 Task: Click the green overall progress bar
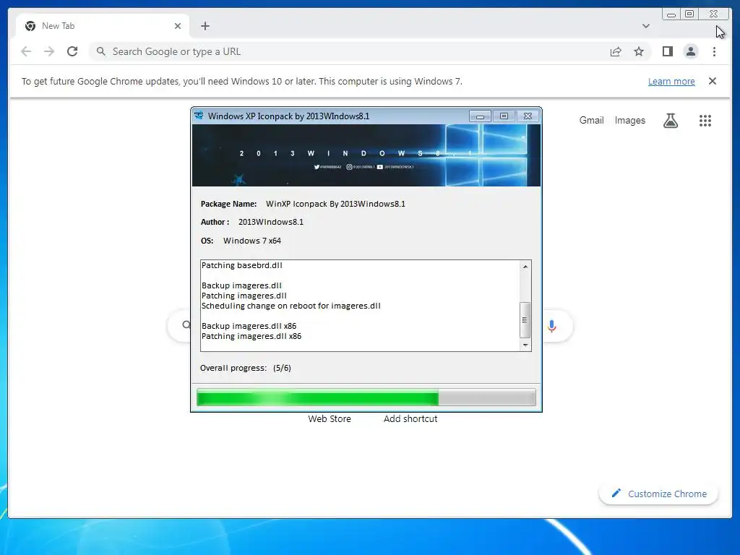[366, 397]
